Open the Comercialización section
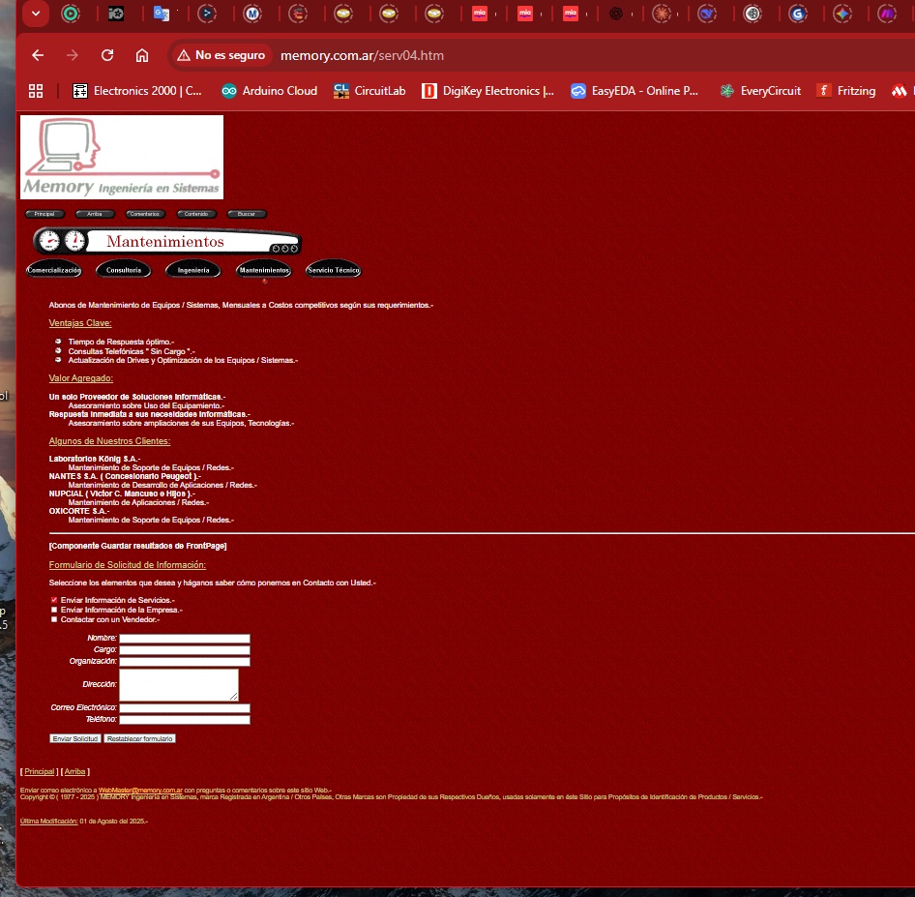The width and height of the screenshot is (915, 897). point(53,269)
